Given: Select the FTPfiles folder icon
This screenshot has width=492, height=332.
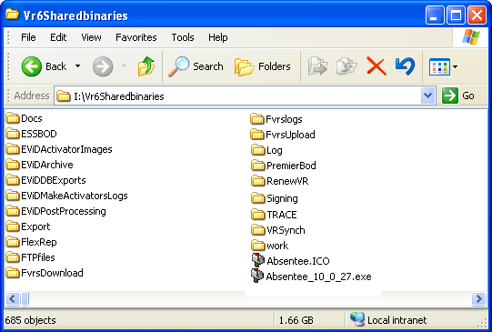Looking at the screenshot, I should click(x=13, y=257).
